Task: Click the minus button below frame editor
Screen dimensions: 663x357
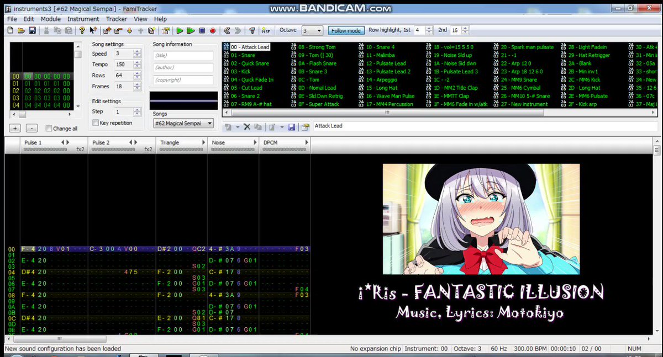Action: point(31,128)
